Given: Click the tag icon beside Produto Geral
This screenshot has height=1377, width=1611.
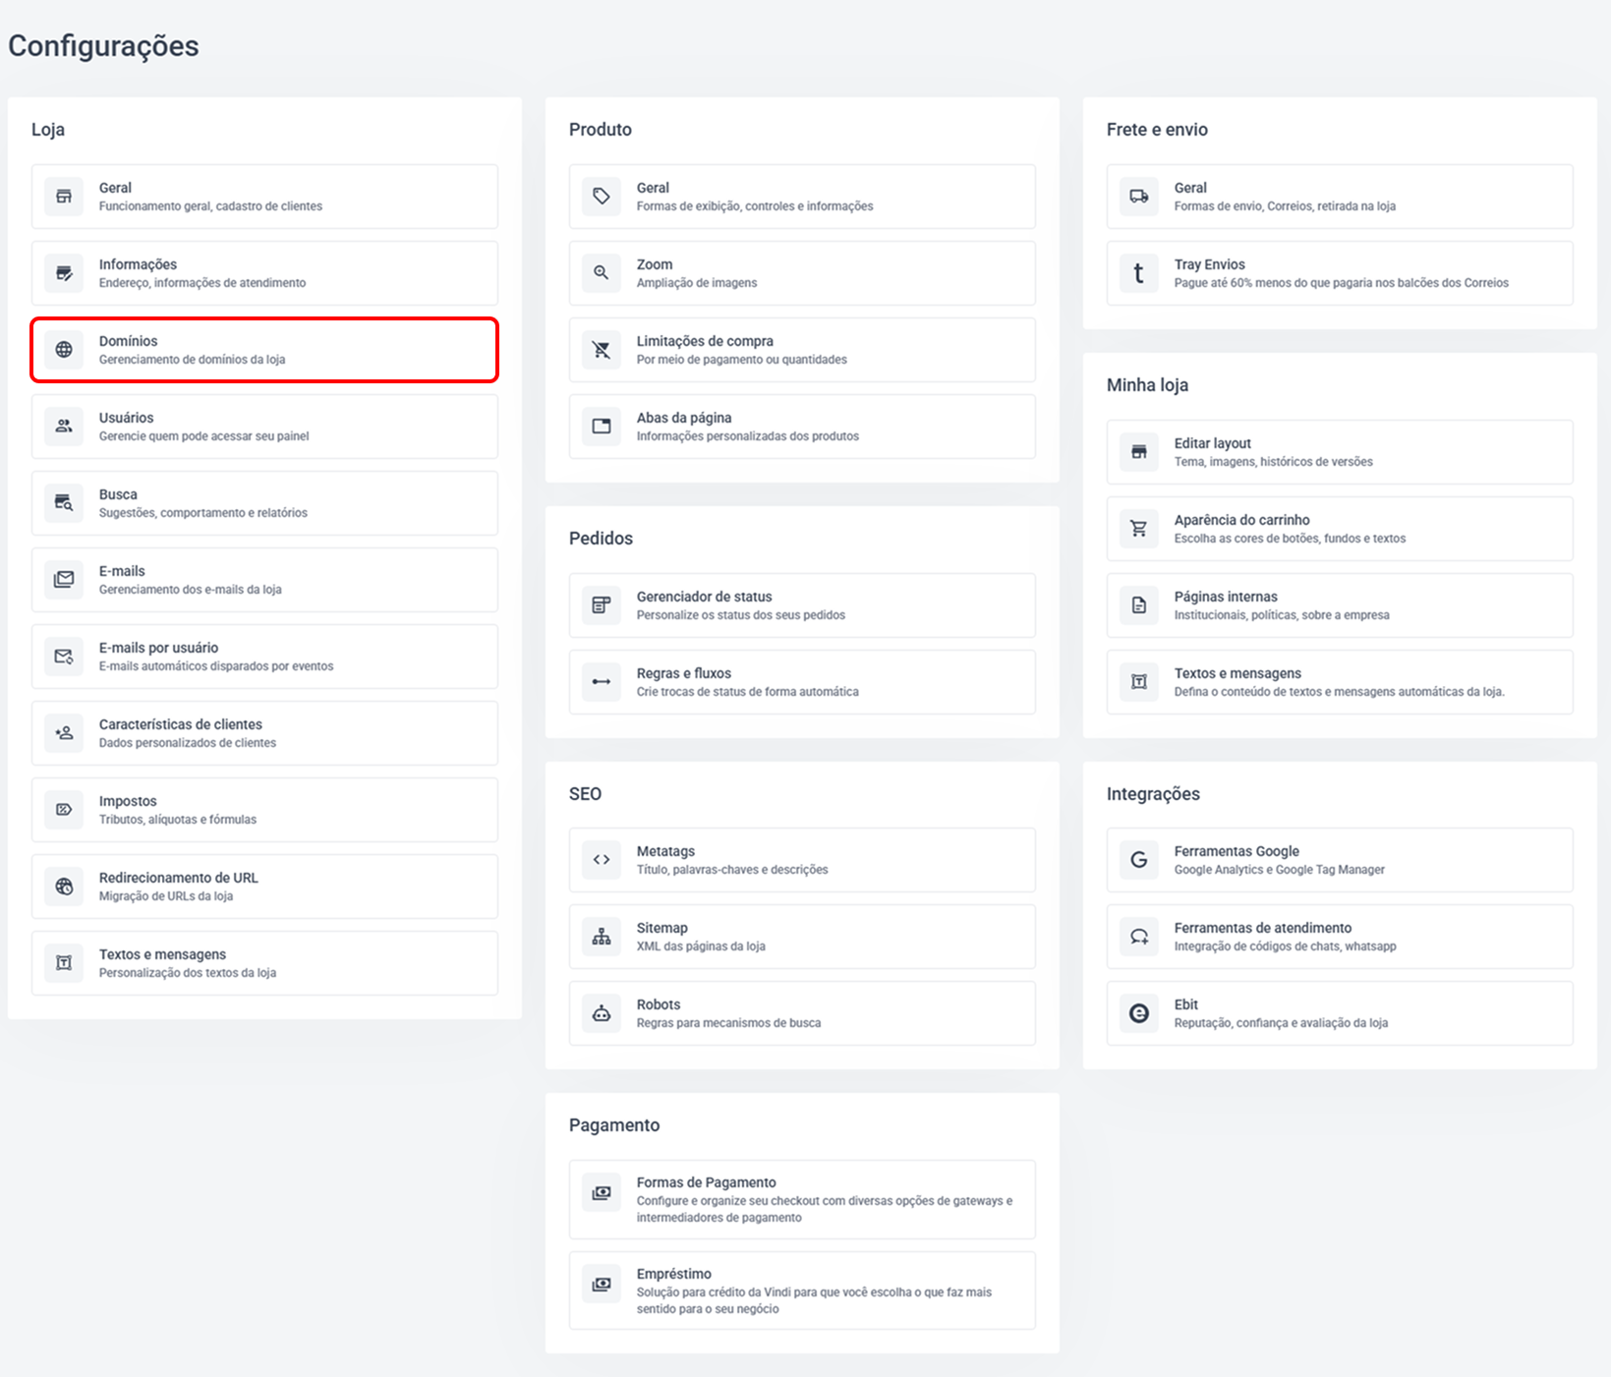Looking at the screenshot, I should (602, 197).
